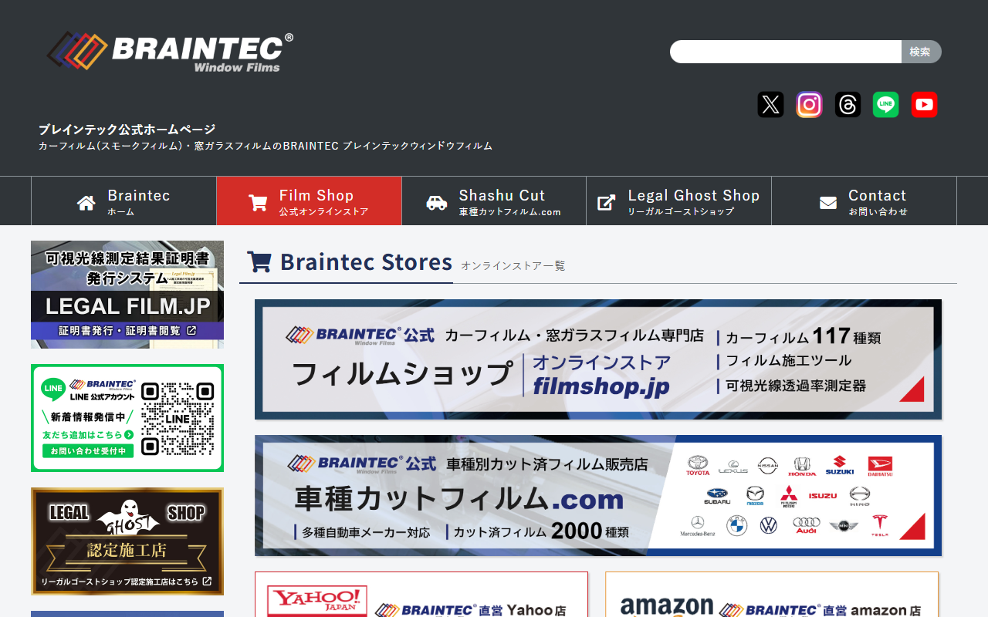The width and height of the screenshot is (988, 617).
Task: Click 友だち追加はこちら on LINE banner
Action: [x=87, y=435]
